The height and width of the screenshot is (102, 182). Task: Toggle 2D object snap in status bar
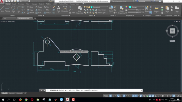click(x=136, y=96)
